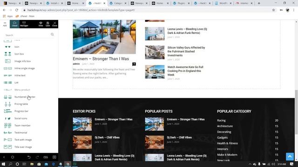Click the back chevron in bottom composer bar

click(x=4, y=157)
